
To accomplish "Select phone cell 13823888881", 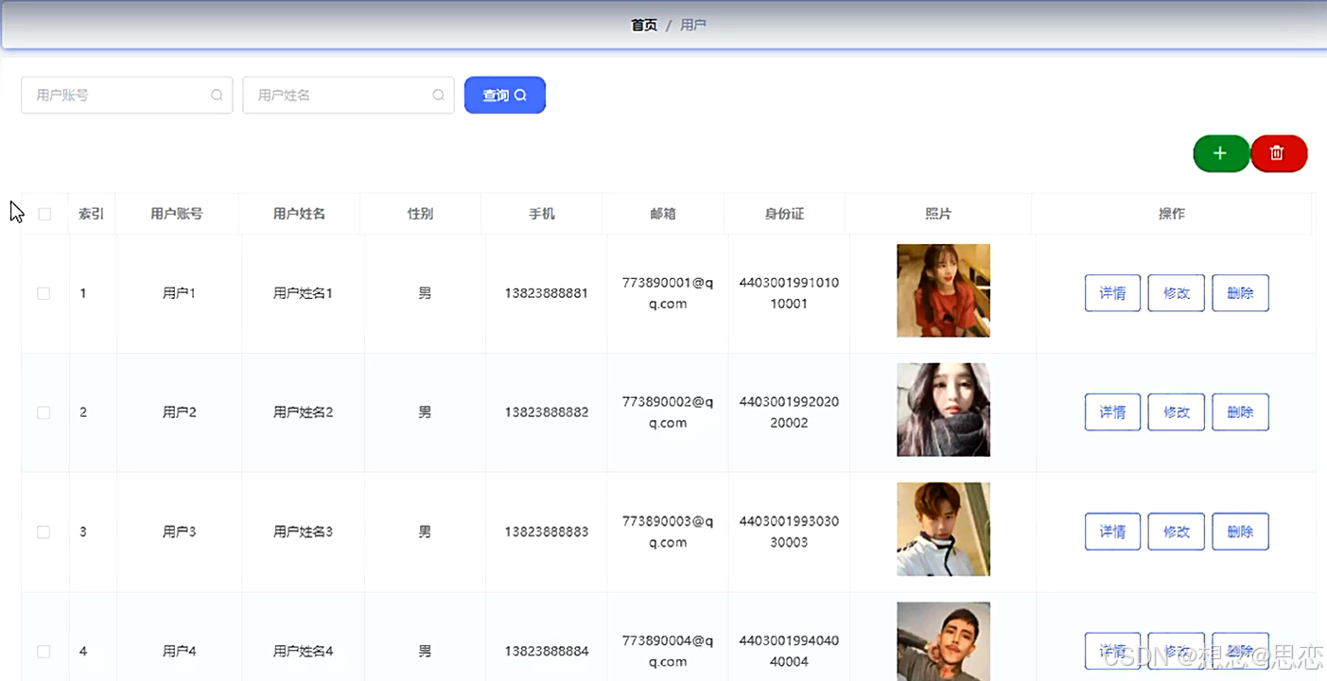I will (547, 293).
